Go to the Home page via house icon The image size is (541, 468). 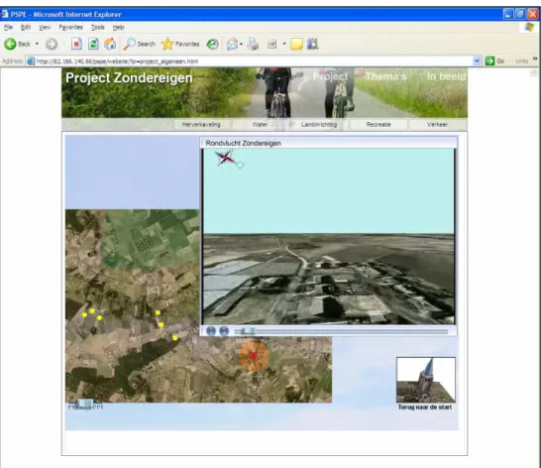(110, 44)
